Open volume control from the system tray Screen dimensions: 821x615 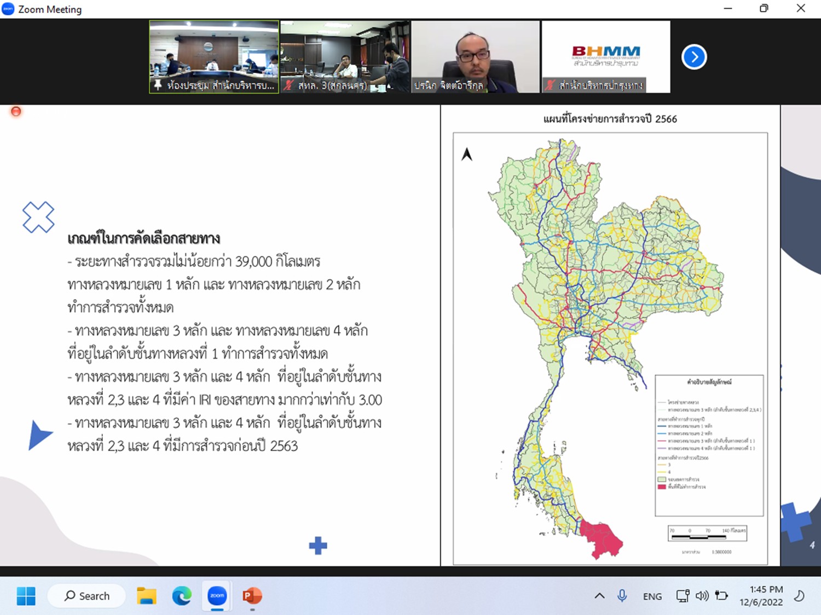702,596
